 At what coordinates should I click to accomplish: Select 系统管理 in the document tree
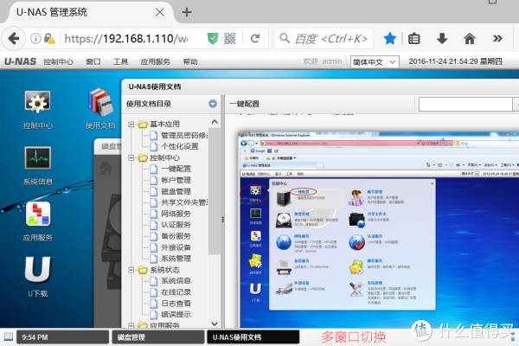[x=176, y=259]
